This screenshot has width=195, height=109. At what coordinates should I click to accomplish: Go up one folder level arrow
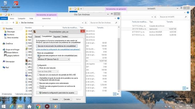tap(13, 23)
